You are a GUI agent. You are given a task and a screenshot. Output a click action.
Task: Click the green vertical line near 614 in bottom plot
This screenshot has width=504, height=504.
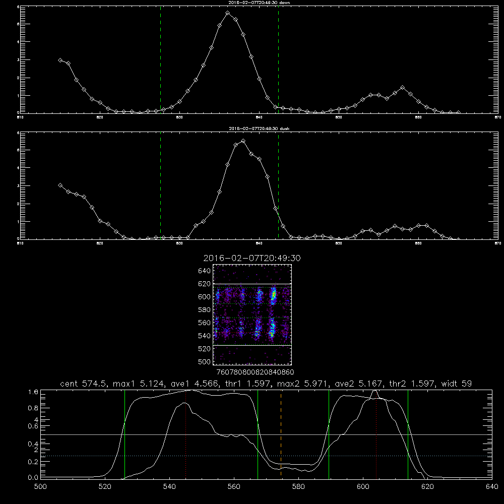pyautogui.click(x=408, y=434)
